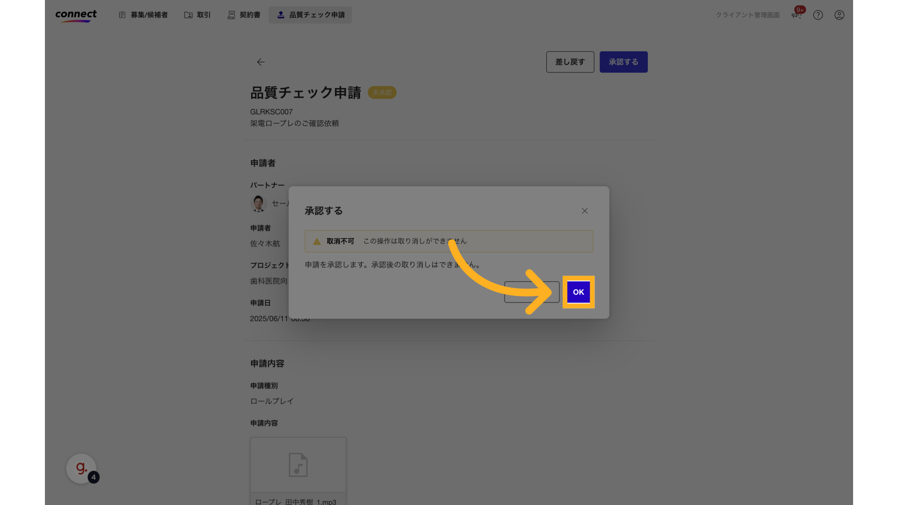Switch to the 募集/候補者 section
This screenshot has width=898, height=505.
coord(143,14)
